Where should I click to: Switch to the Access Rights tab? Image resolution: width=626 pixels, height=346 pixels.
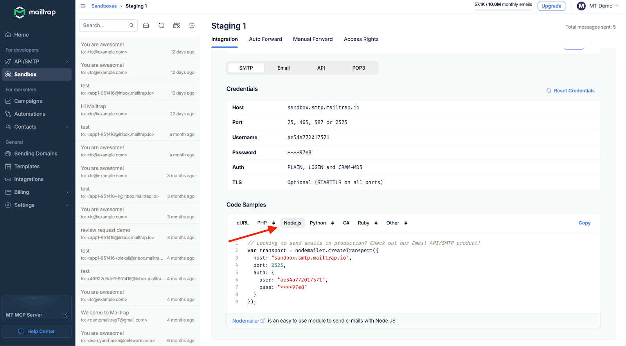[361, 39]
